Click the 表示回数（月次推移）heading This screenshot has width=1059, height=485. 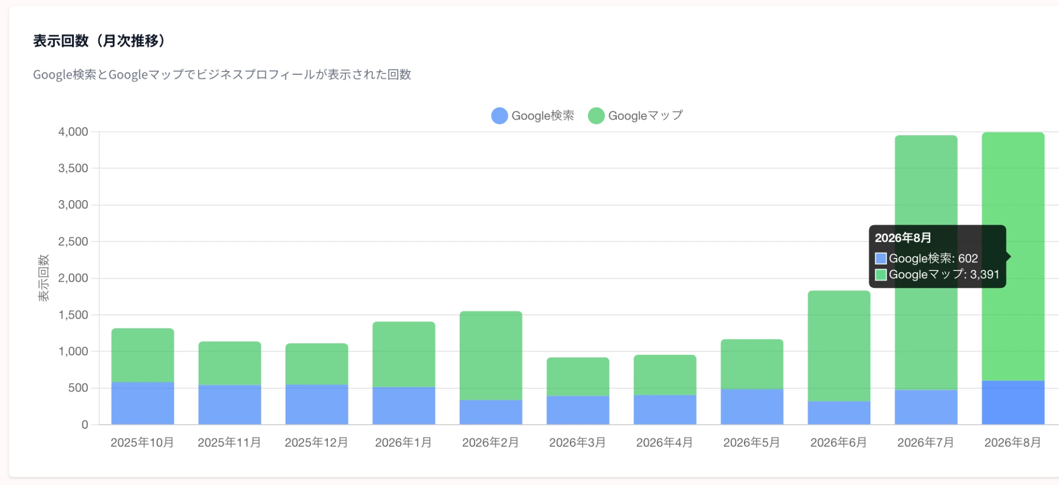99,41
